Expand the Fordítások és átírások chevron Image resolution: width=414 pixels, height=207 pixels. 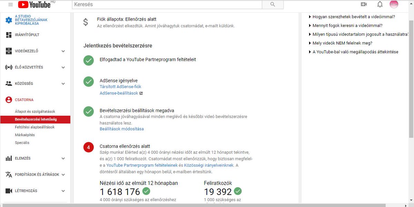coord(63,175)
